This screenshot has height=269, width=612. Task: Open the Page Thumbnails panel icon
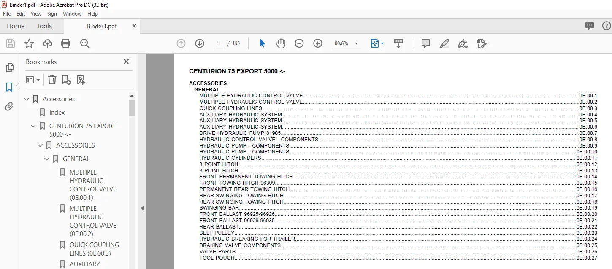click(x=9, y=67)
